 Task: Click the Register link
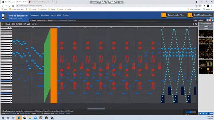(x=201, y=20)
